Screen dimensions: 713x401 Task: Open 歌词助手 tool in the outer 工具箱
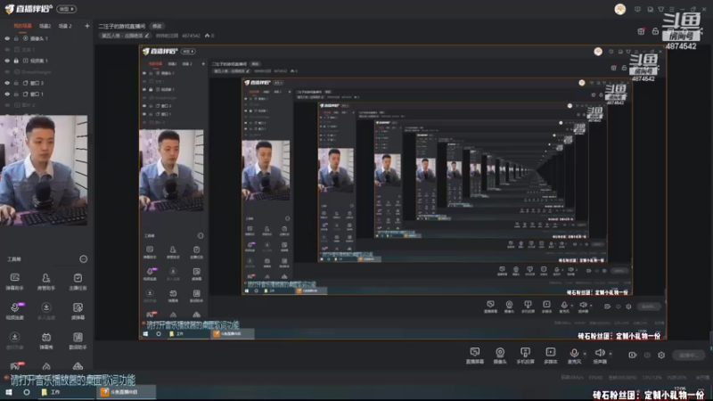78,340
